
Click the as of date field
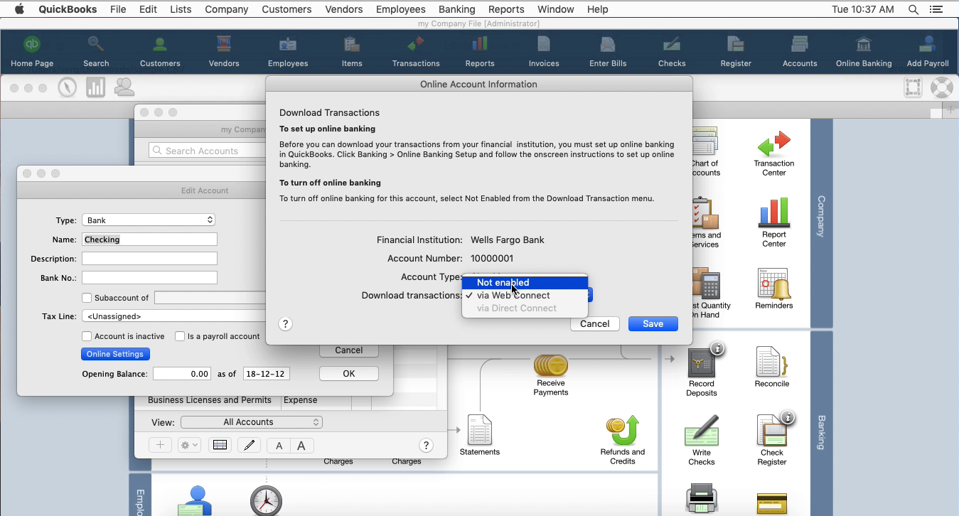pyautogui.click(x=266, y=374)
